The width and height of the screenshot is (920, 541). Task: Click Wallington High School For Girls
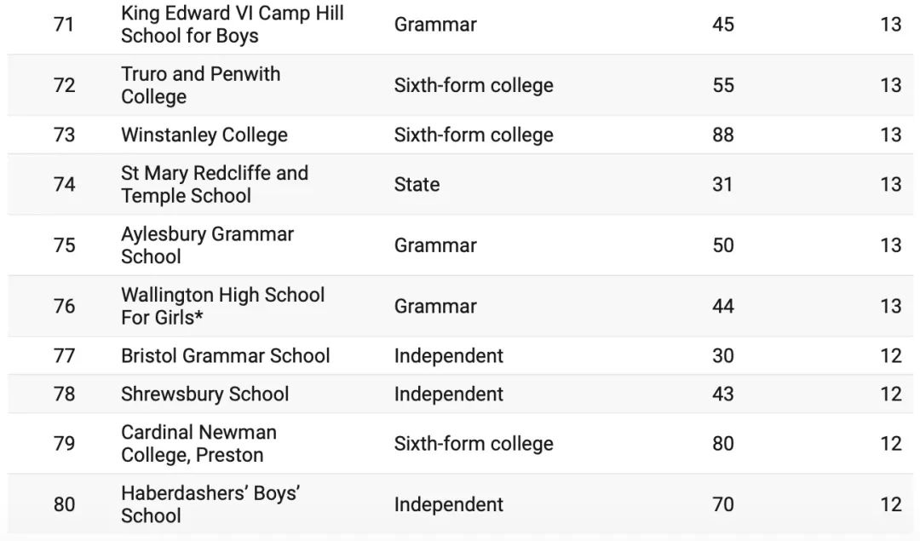(x=222, y=306)
